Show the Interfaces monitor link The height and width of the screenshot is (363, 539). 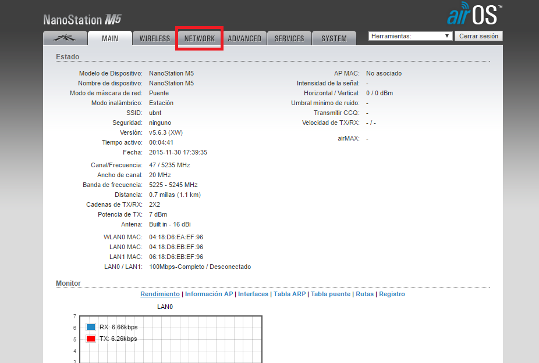pos(253,294)
